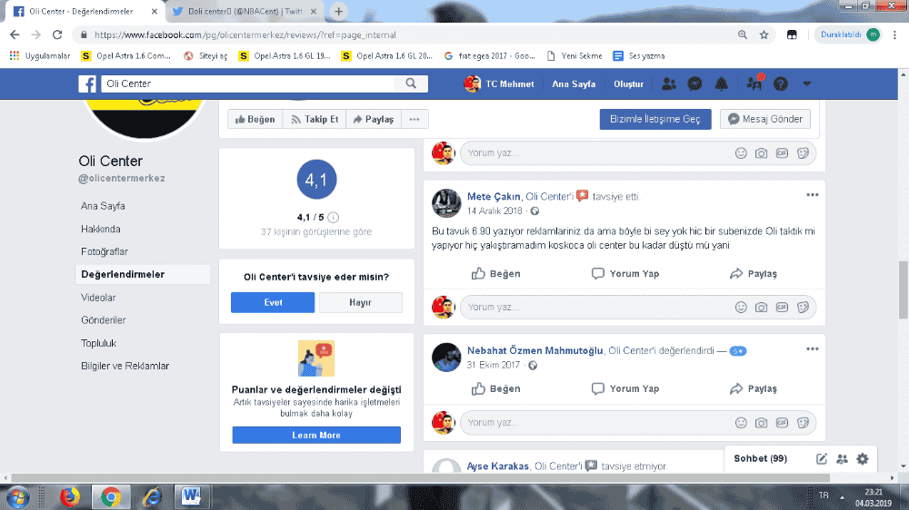Click Oluştur in Facebook header

pos(628,83)
